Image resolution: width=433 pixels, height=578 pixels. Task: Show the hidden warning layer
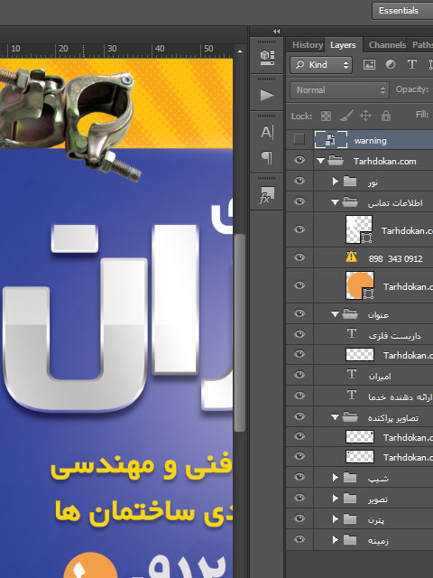[x=299, y=139]
